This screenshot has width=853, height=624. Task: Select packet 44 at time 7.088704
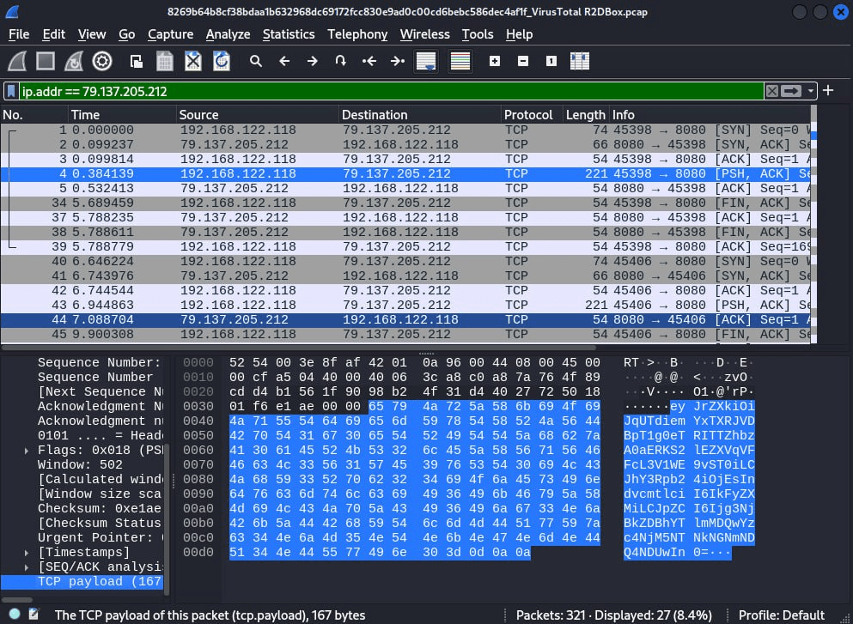click(405, 319)
